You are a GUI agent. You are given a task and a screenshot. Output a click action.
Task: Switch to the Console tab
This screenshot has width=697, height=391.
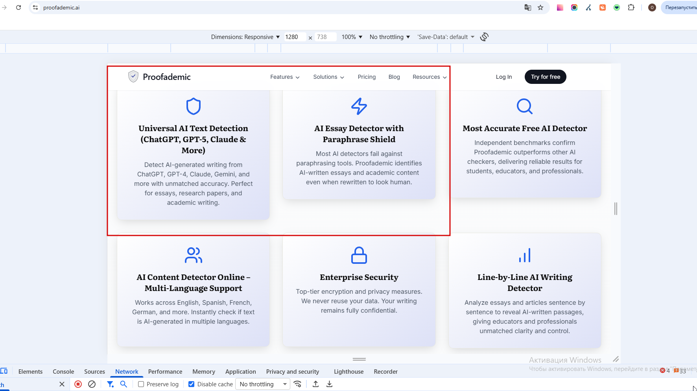[63, 371]
